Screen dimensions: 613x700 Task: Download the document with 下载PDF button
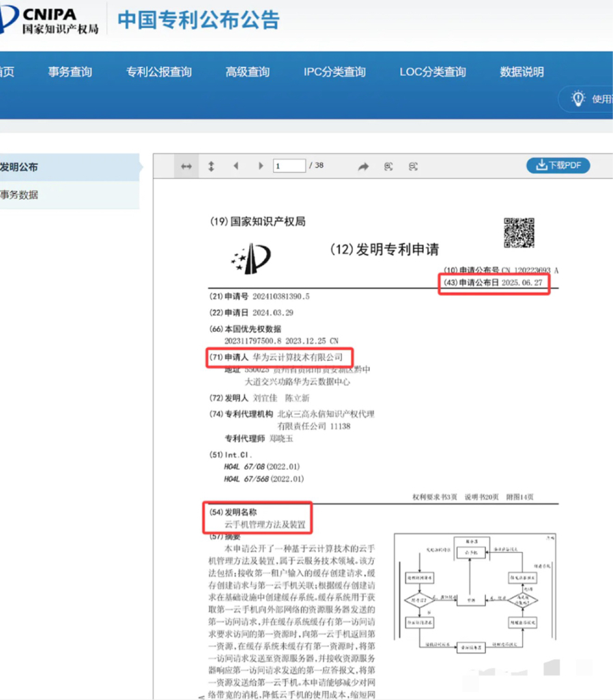(558, 165)
